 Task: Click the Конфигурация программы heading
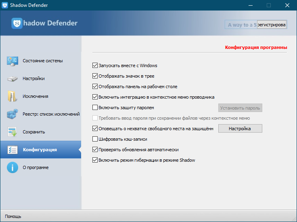[256, 47]
